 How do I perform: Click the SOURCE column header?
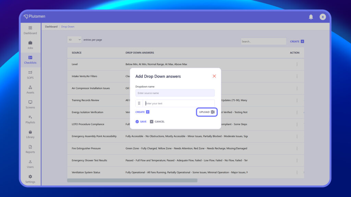tap(76, 53)
